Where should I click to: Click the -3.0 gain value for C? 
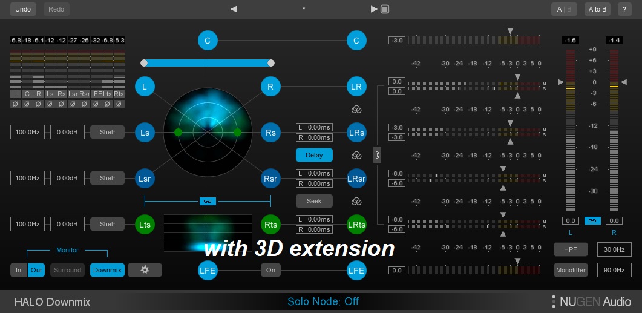click(x=397, y=40)
